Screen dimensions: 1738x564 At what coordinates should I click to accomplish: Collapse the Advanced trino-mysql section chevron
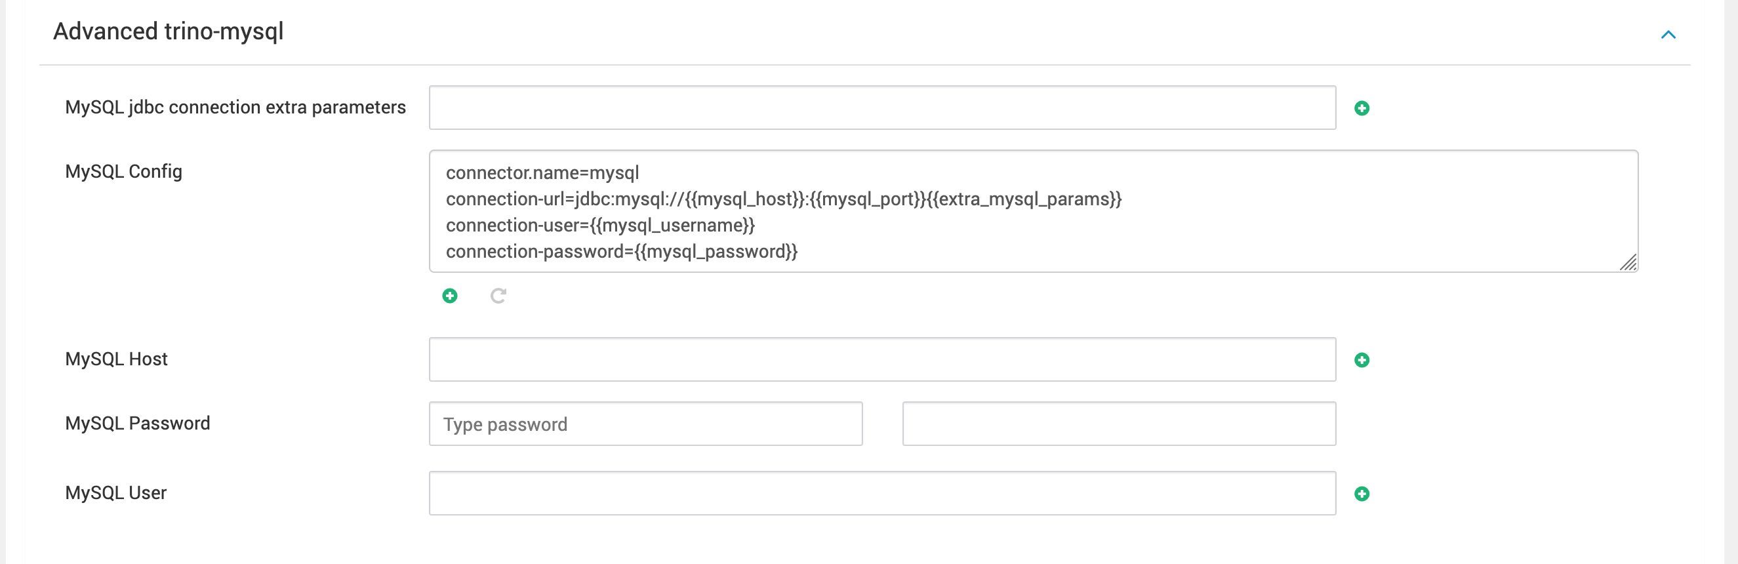pos(1667,34)
